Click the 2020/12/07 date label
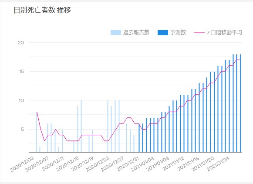 coord(37,164)
